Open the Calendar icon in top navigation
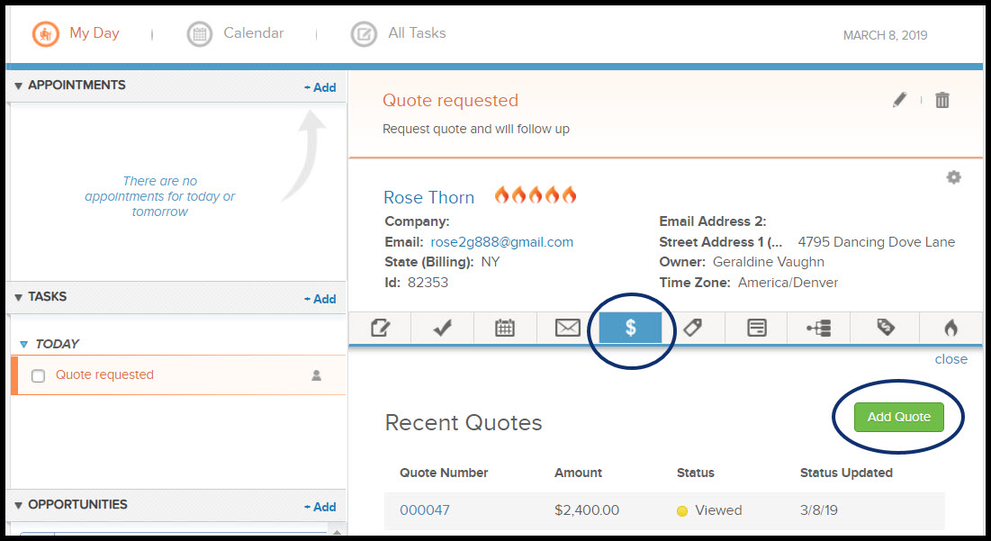991x541 pixels. click(x=200, y=34)
